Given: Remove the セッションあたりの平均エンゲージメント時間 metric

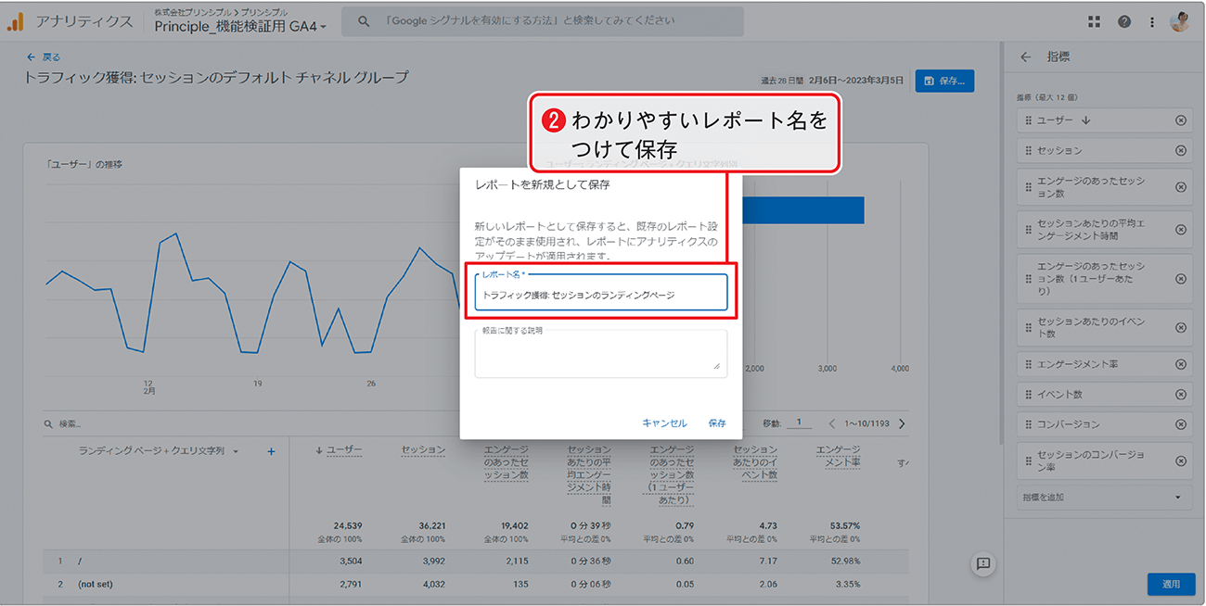Looking at the screenshot, I should point(1180,230).
